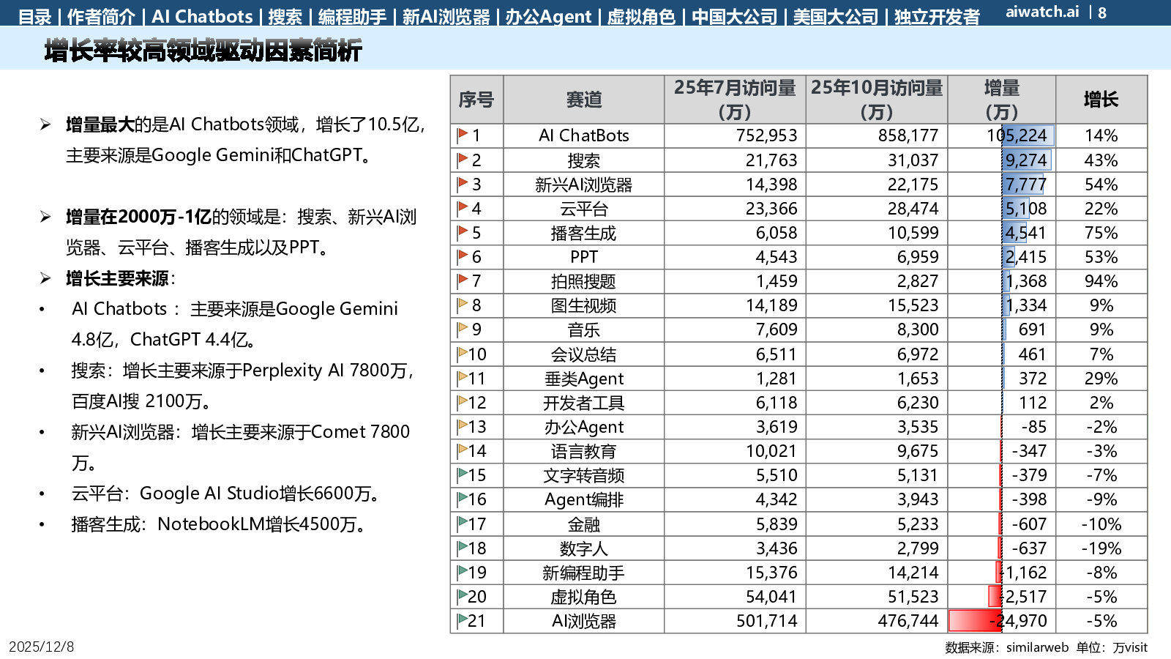Click the red flag in 拍照搜题 row
This screenshot has width=1171, height=659.
point(463,280)
